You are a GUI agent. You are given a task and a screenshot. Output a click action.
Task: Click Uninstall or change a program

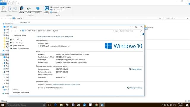pyautogui.click(x=61, y=7)
